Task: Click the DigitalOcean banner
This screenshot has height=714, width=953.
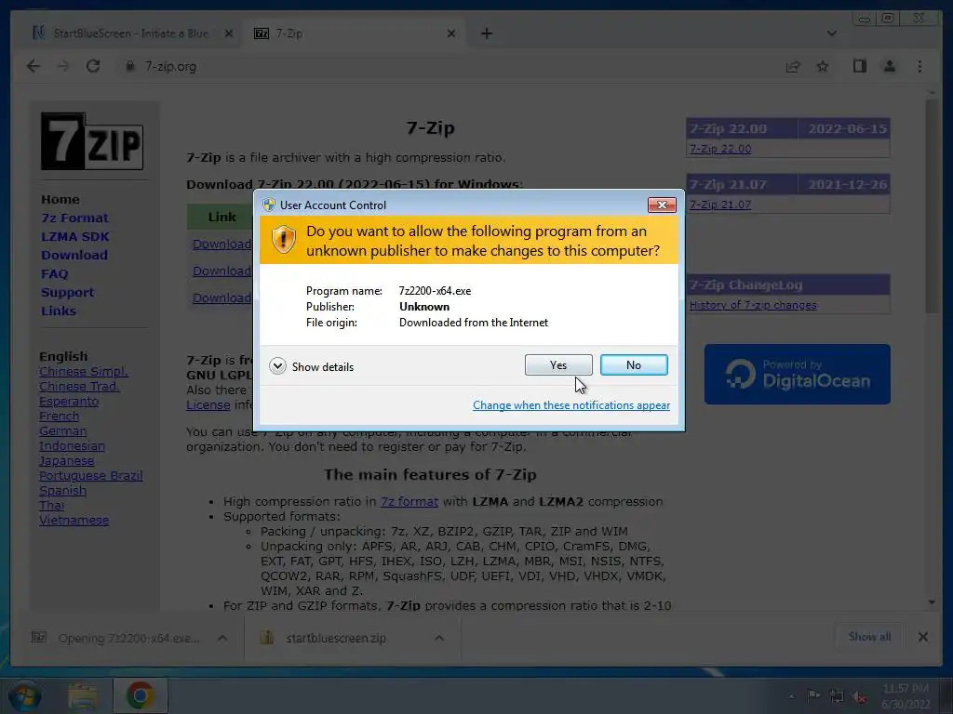Action: point(797,374)
